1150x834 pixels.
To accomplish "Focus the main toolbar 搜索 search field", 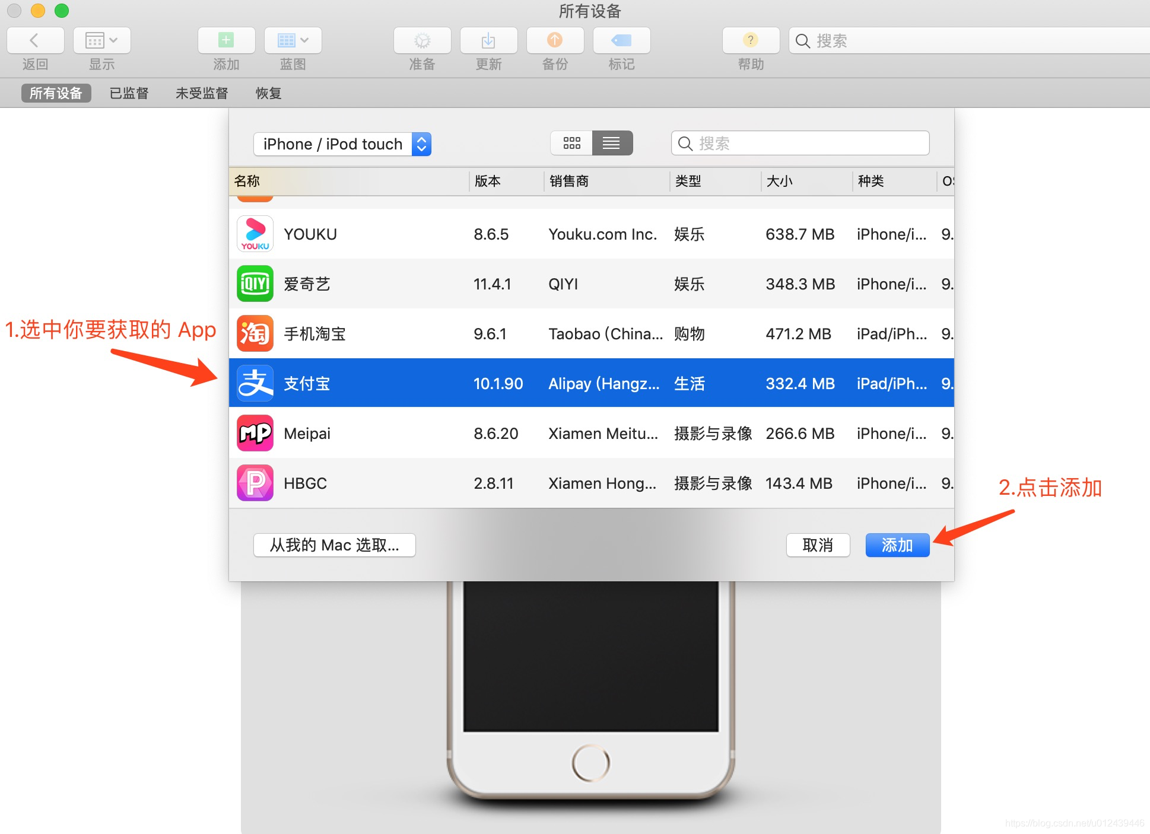I will (x=970, y=40).
